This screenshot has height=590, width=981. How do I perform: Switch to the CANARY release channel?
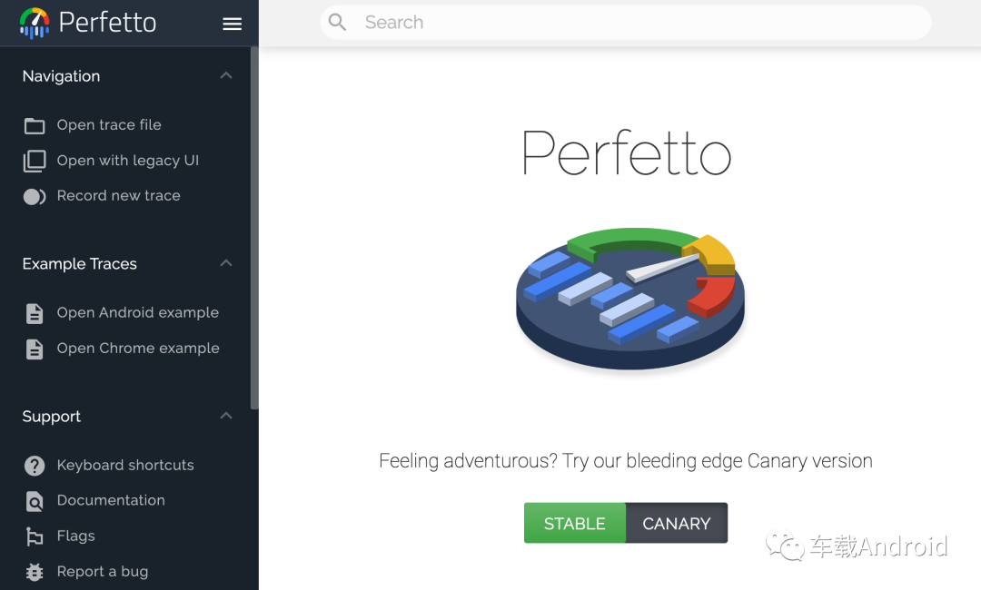tap(677, 523)
